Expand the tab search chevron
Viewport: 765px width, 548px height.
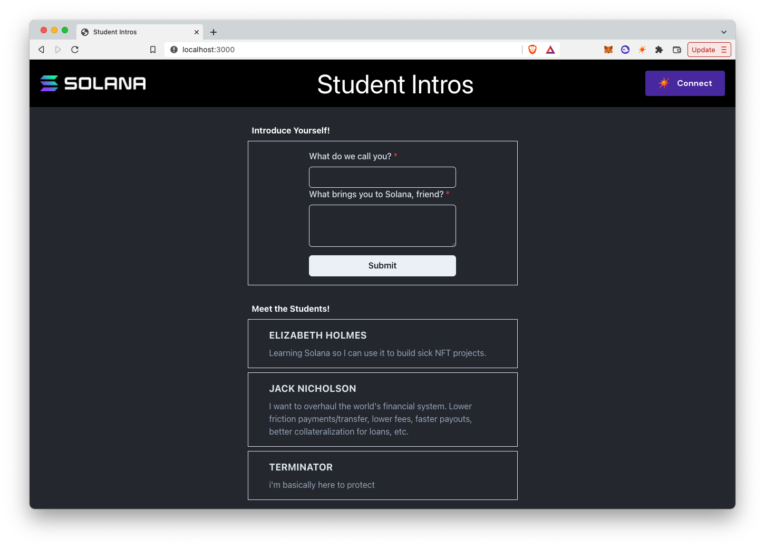pyautogui.click(x=724, y=32)
